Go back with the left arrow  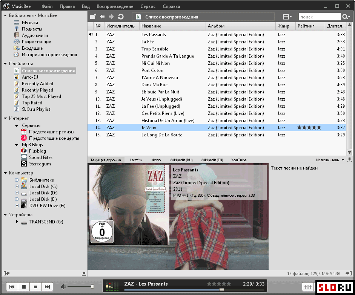tap(102, 17)
